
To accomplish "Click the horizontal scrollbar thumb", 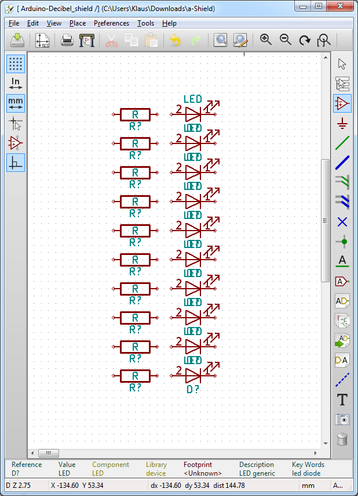I will [48, 453].
